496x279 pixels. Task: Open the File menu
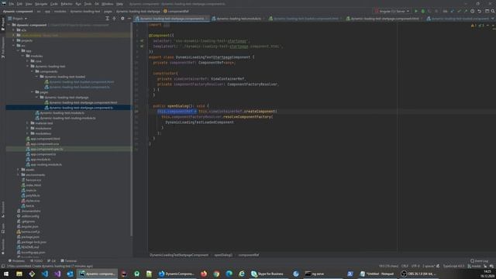12,4
